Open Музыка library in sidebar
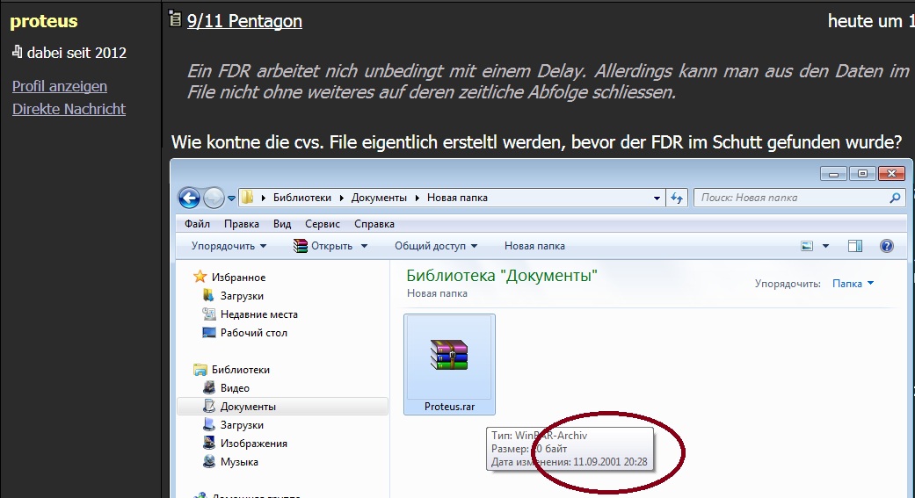 coord(239,462)
